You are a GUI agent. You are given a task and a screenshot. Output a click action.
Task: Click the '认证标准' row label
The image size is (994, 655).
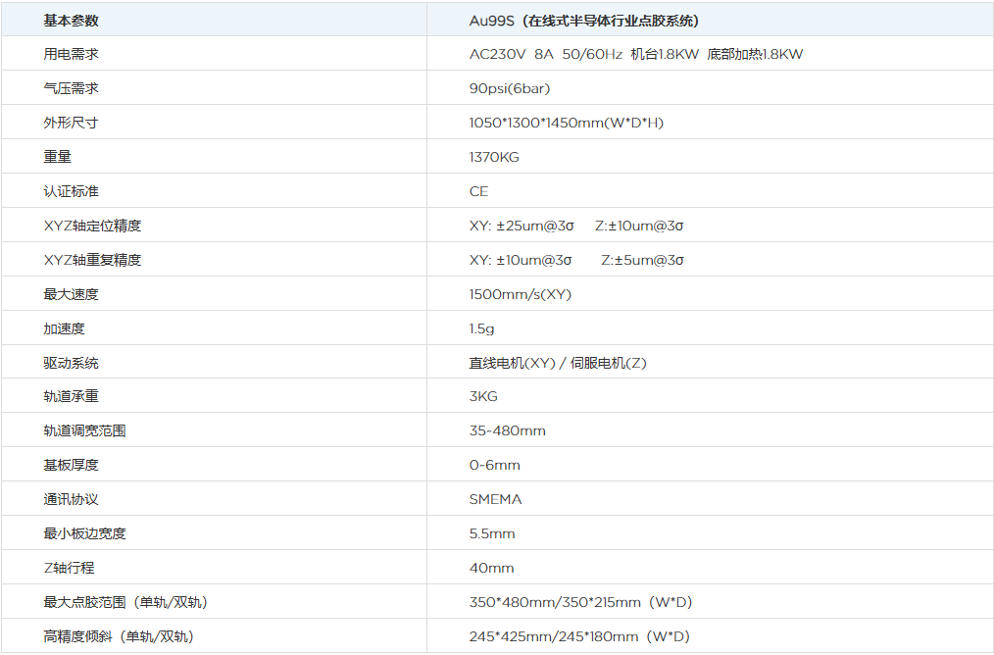point(71,191)
